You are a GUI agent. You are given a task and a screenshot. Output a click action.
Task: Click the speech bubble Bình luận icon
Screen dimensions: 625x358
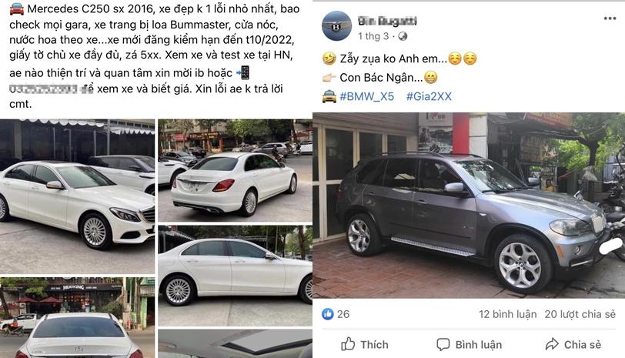pos(443,344)
